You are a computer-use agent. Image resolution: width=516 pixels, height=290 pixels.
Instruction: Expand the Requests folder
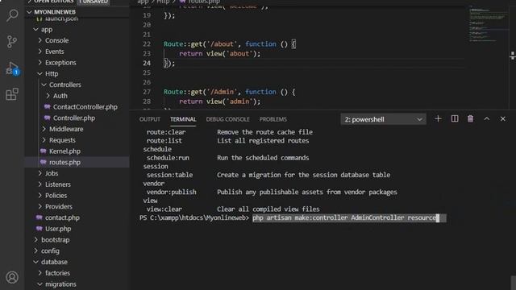click(62, 140)
